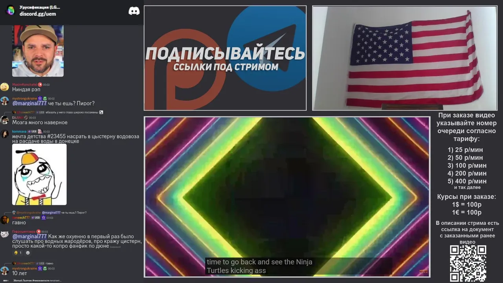Open kommaxa's dark avatar
Image resolution: width=503 pixels, height=283 pixels.
point(4,134)
